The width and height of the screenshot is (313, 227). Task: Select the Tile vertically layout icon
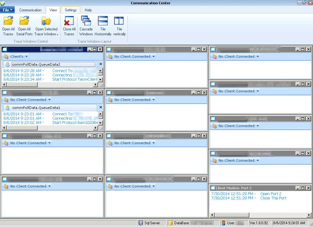coord(119,21)
